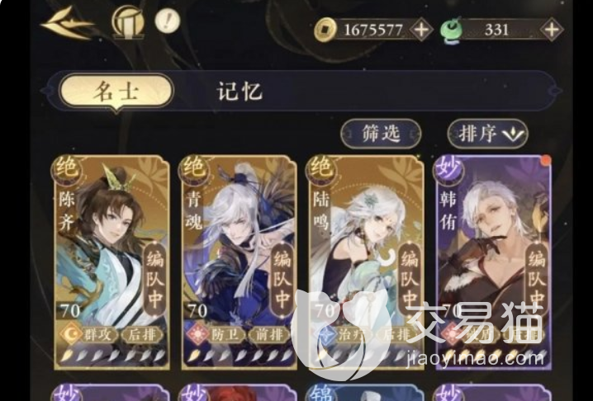Expand the 排序 sort dropdown
This screenshot has width=593, height=401.
tap(487, 134)
